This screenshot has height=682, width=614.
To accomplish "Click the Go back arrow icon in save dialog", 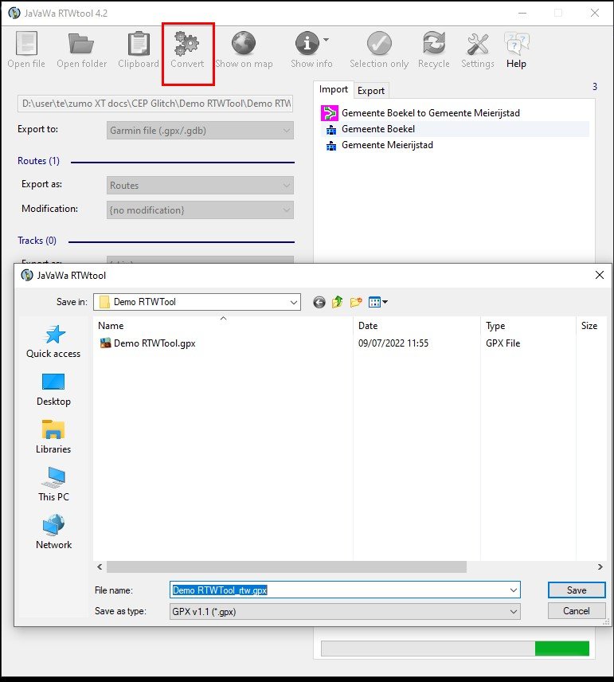I will (319, 302).
